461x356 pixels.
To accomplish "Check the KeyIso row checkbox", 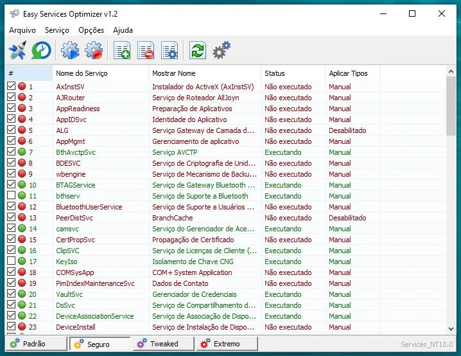I will [11, 261].
